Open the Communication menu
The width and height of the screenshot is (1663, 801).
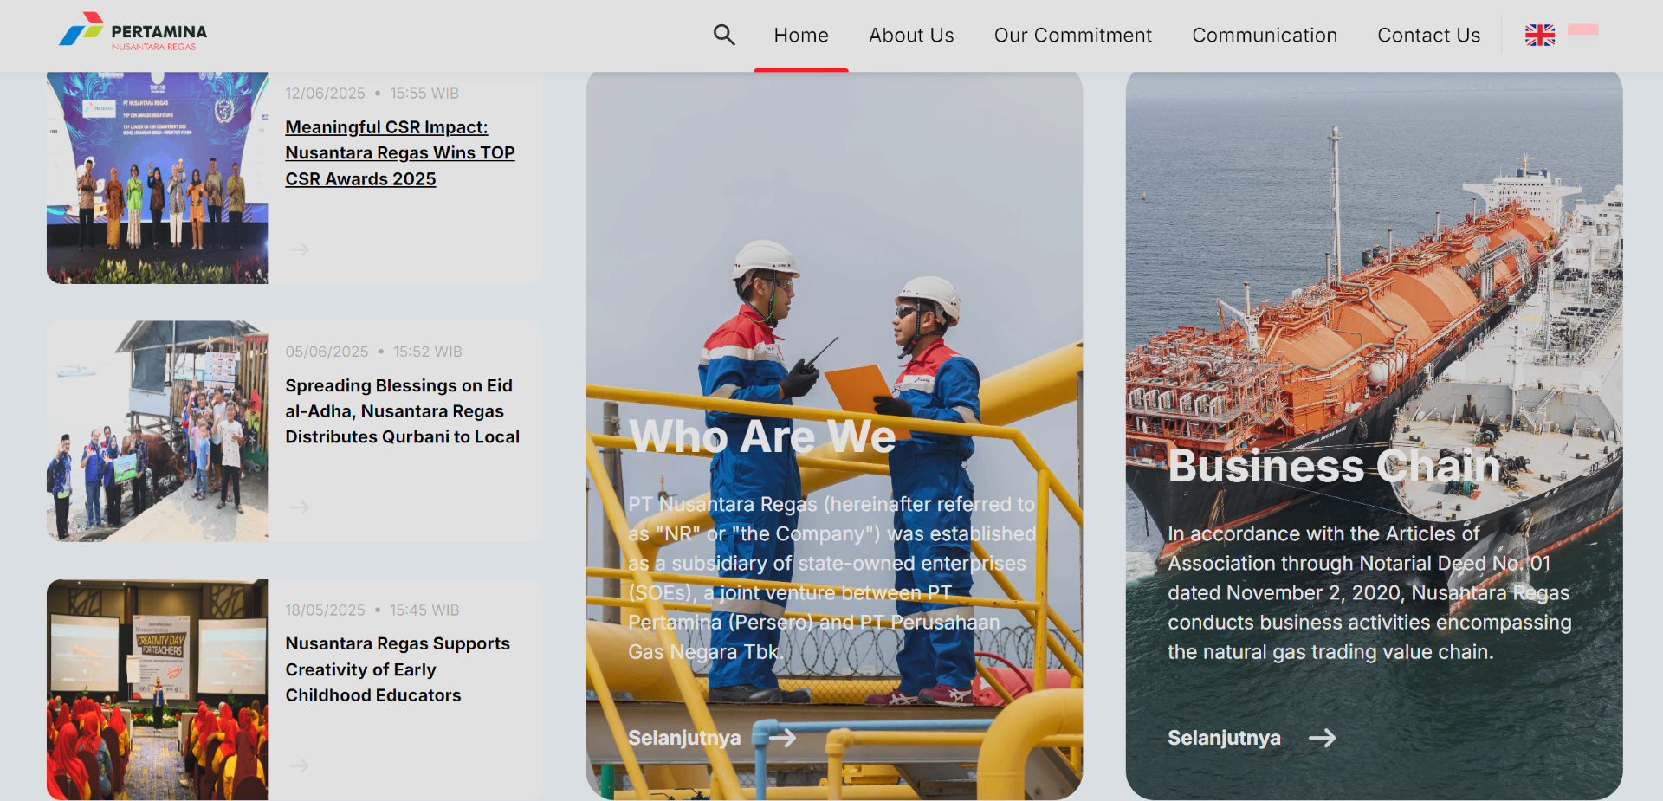(1265, 36)
